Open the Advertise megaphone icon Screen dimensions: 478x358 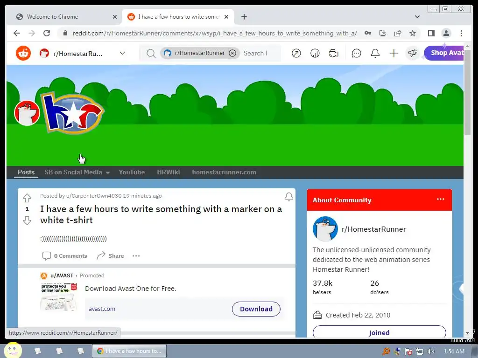coord(412,53)
